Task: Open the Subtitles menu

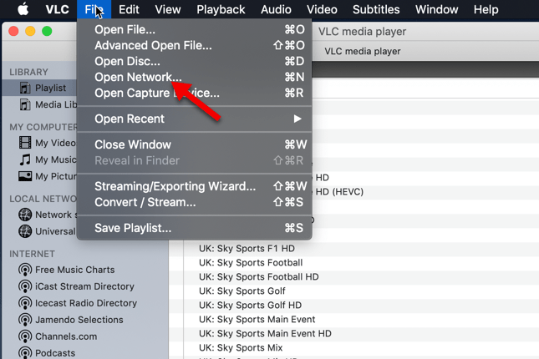Action: point(374,10)
